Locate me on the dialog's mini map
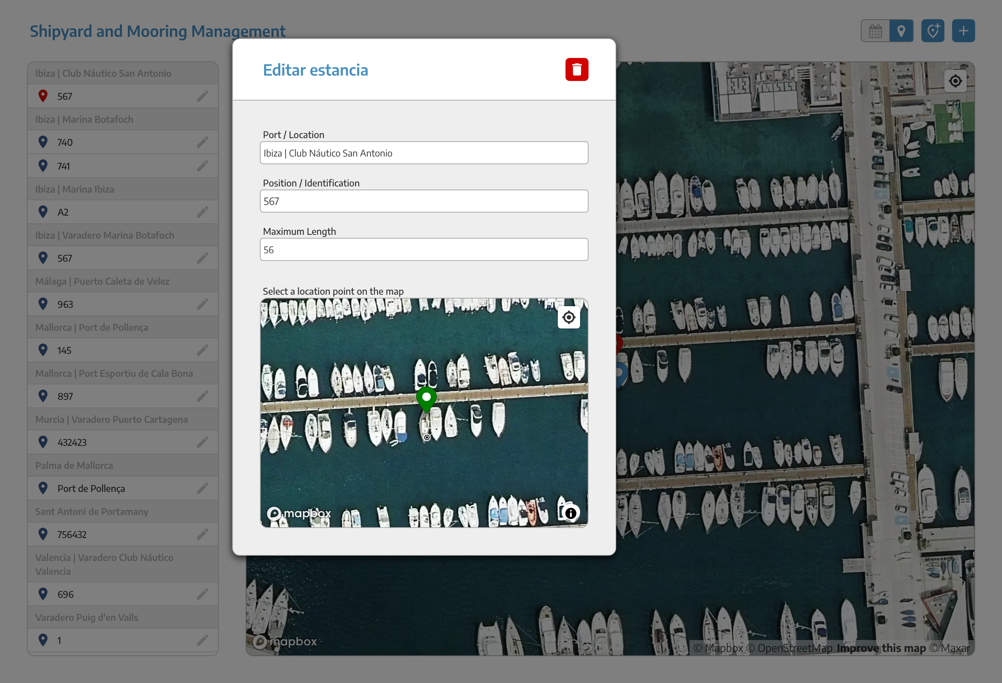Image resolution: width=1002 pixels, height=683 pixels. (569, 317)
